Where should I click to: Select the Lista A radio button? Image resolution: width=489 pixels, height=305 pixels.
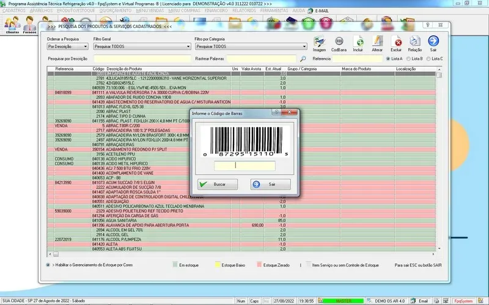click(x=388, y=59)
